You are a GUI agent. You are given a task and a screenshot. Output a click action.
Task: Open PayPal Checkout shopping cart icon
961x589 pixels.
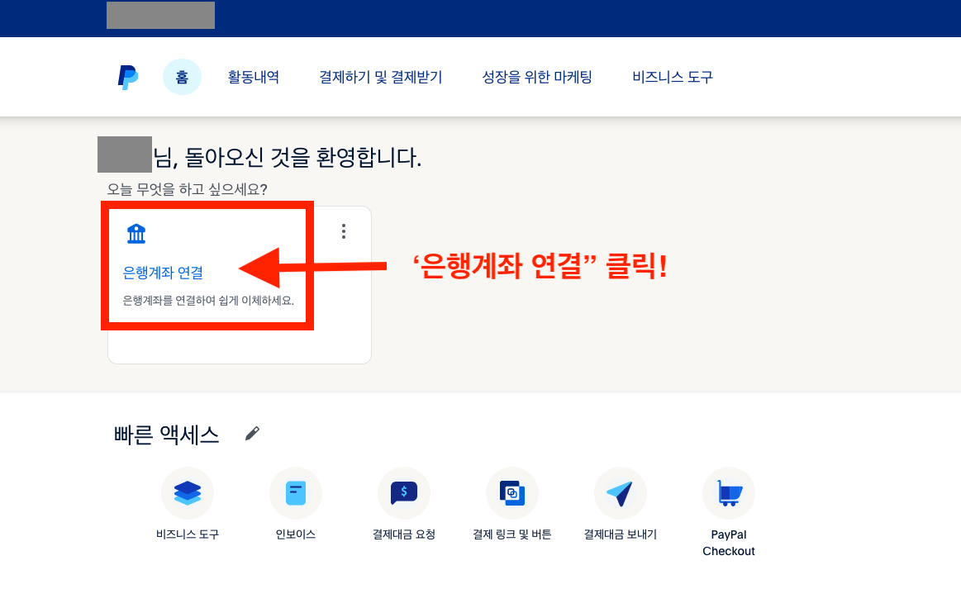tap(729, 492)
